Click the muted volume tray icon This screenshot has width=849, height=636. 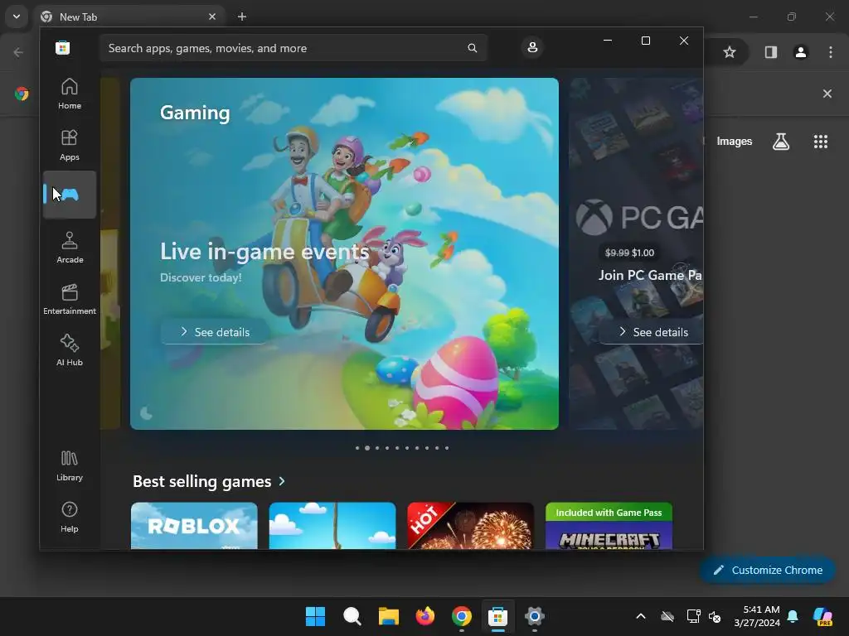(716, 616)
